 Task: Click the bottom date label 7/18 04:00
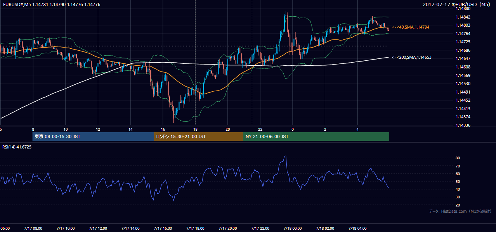[x=357, y=229]
